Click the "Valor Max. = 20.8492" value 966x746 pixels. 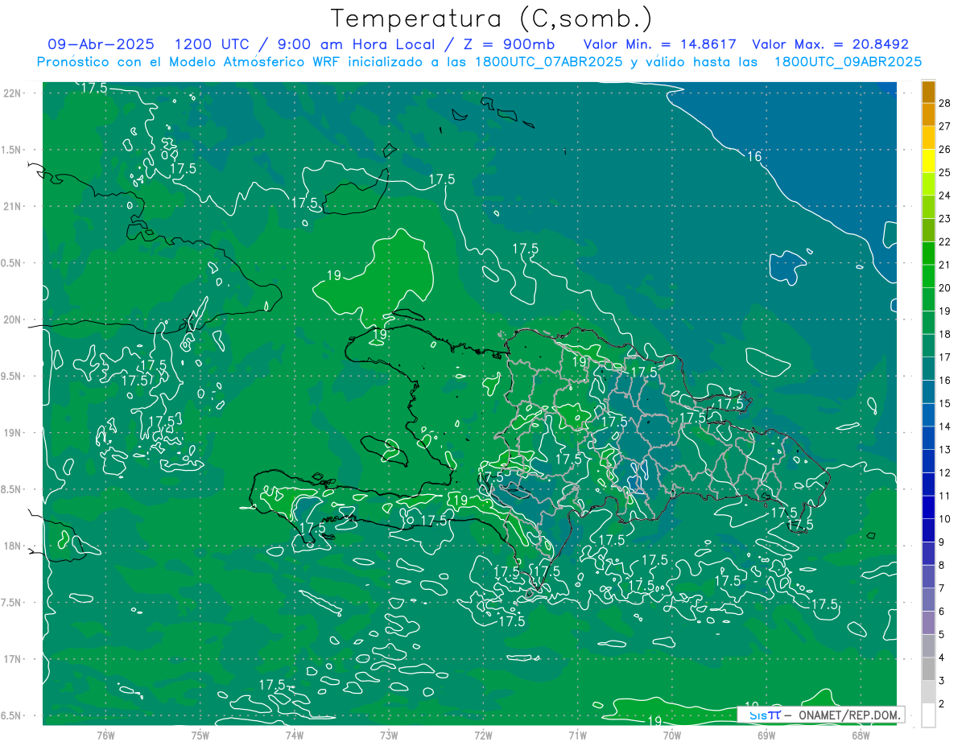pyautogui.click(x=830, y=44)
